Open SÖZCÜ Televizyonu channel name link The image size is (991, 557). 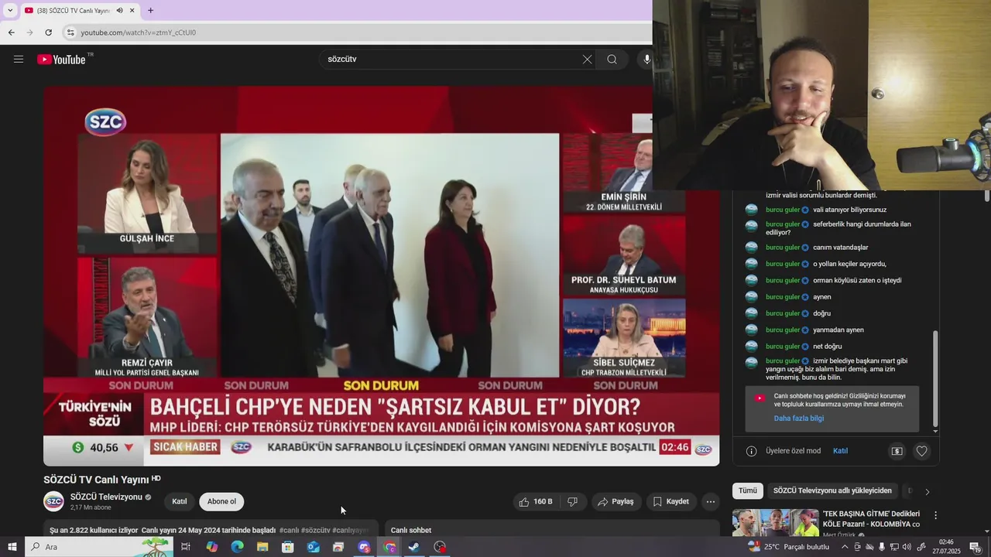click(106, 497)
